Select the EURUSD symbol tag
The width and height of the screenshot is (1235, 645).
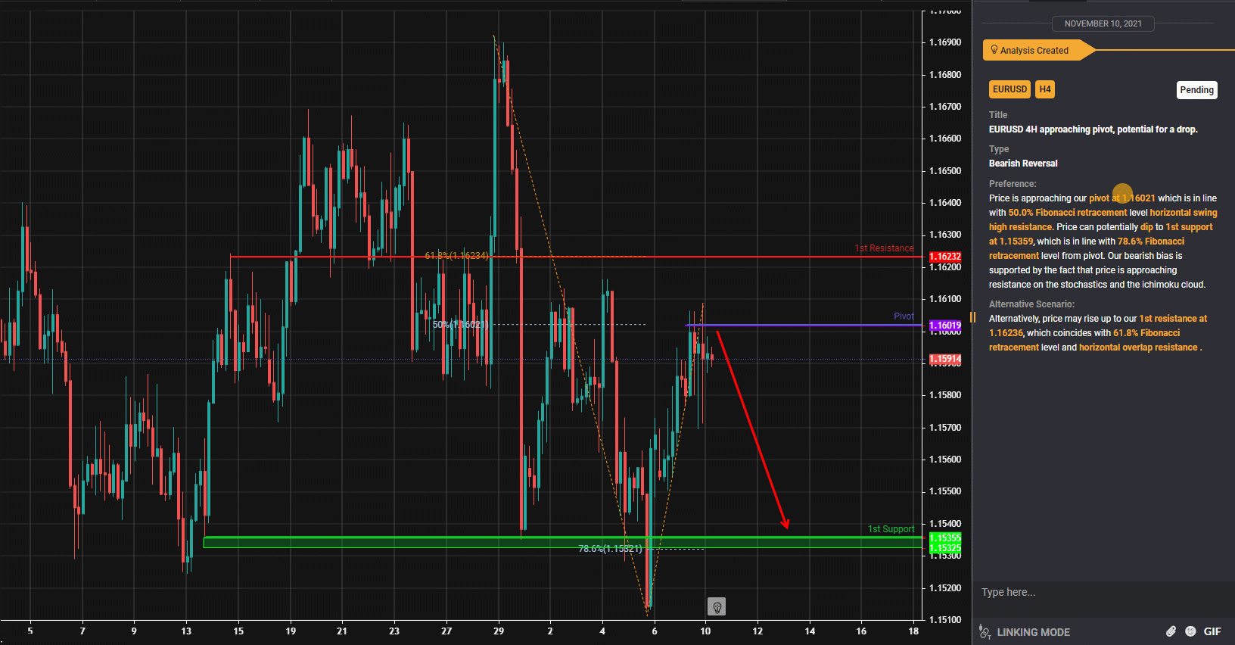(x=1009, y=89)
